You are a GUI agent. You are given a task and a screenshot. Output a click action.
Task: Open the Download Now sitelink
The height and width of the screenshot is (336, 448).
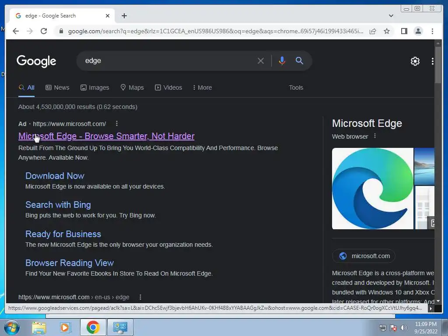tap(55, 176)
